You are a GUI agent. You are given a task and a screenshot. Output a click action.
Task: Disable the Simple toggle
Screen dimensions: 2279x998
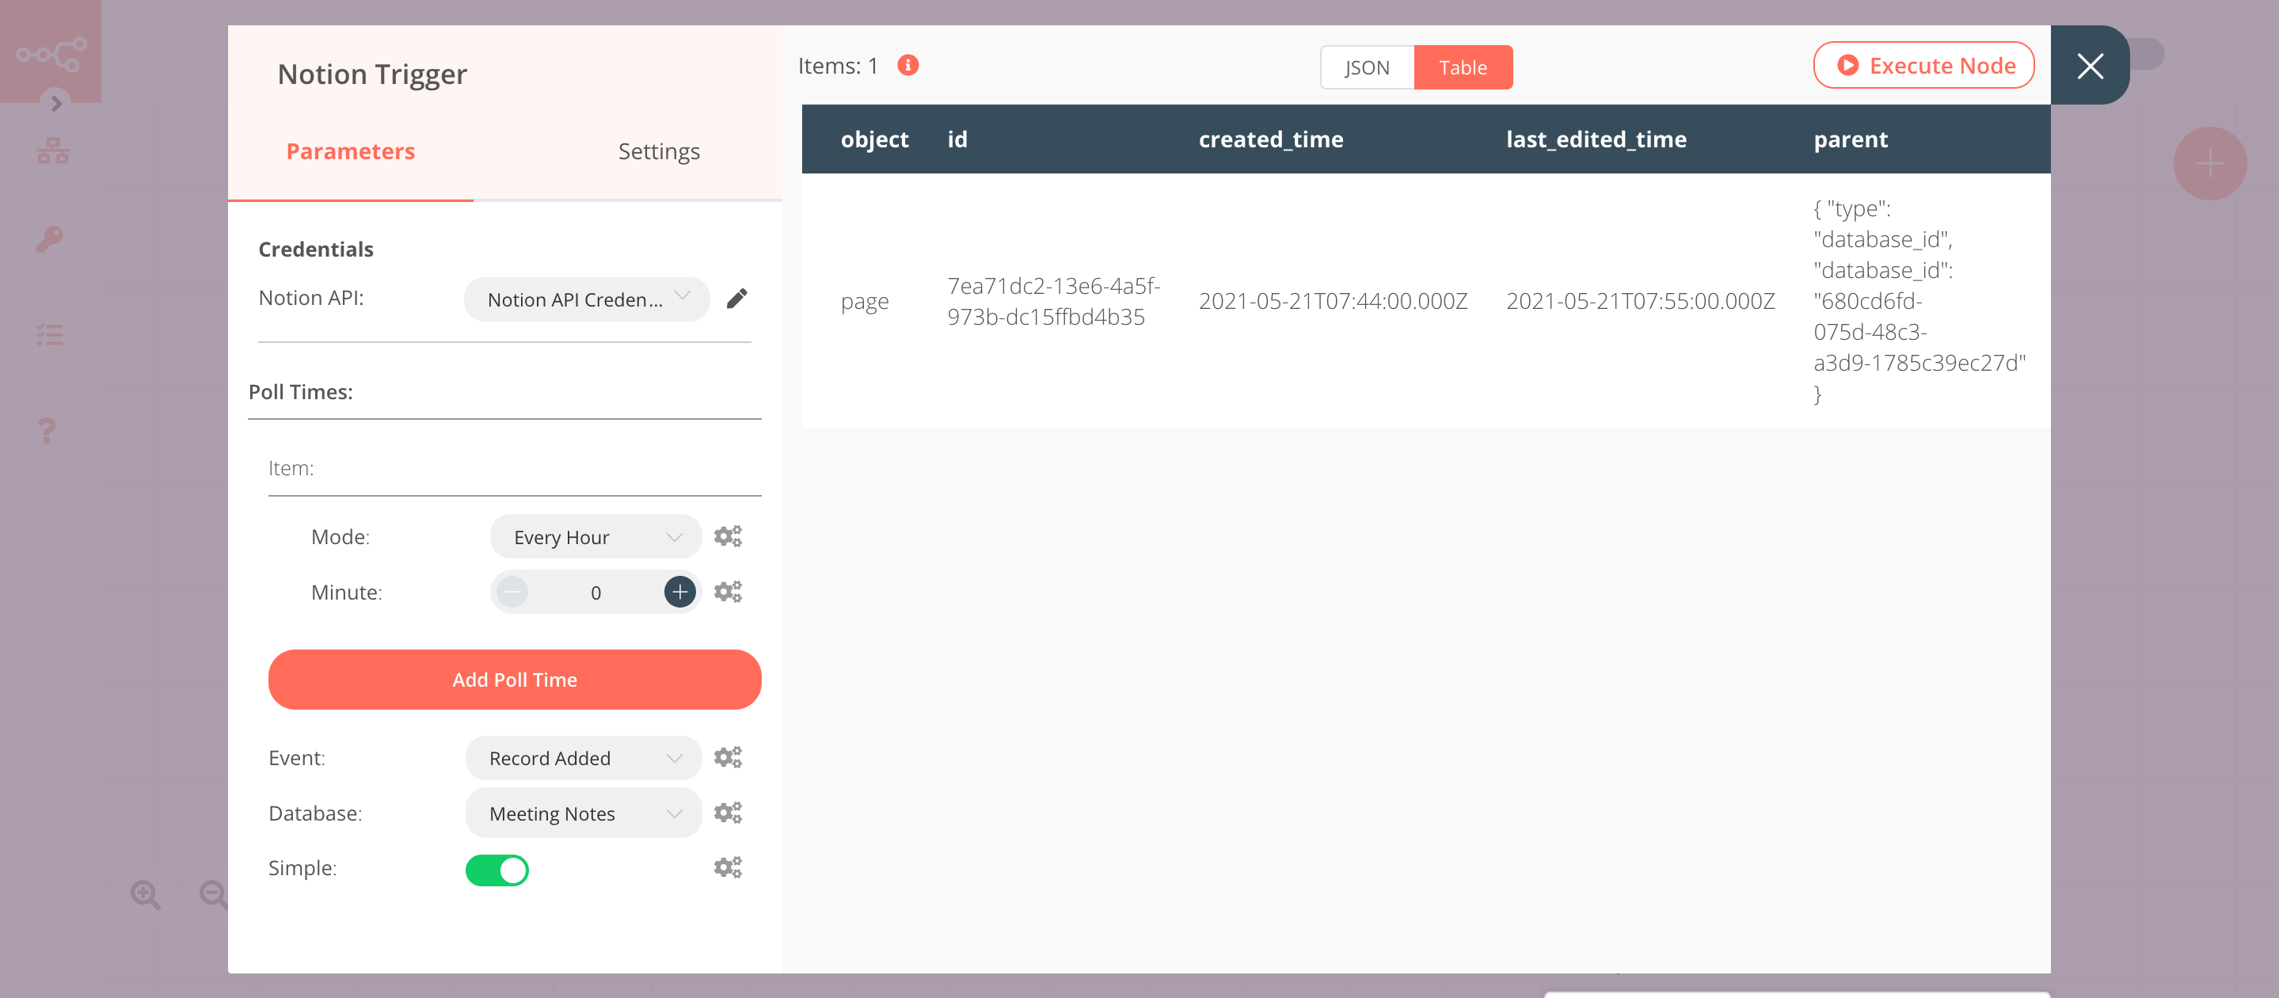(497, 870)
